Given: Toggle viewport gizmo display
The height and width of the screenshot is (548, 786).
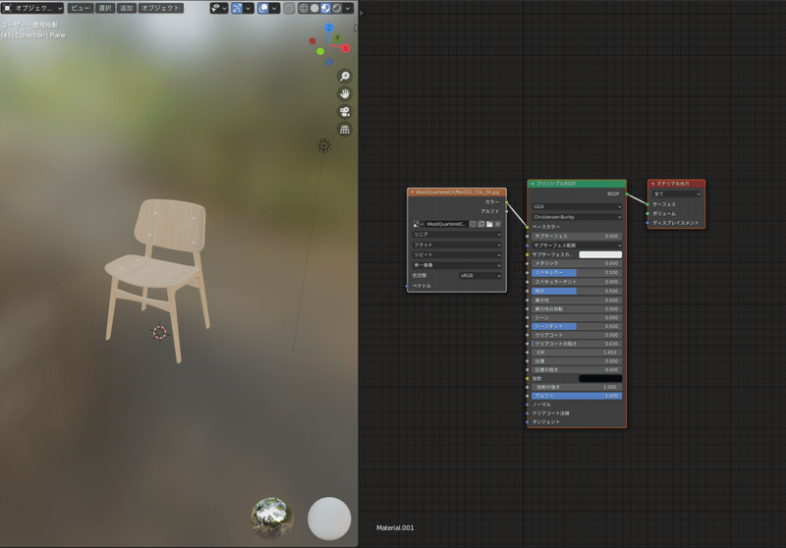Looking at the screenshot, I should click(237, 8).
